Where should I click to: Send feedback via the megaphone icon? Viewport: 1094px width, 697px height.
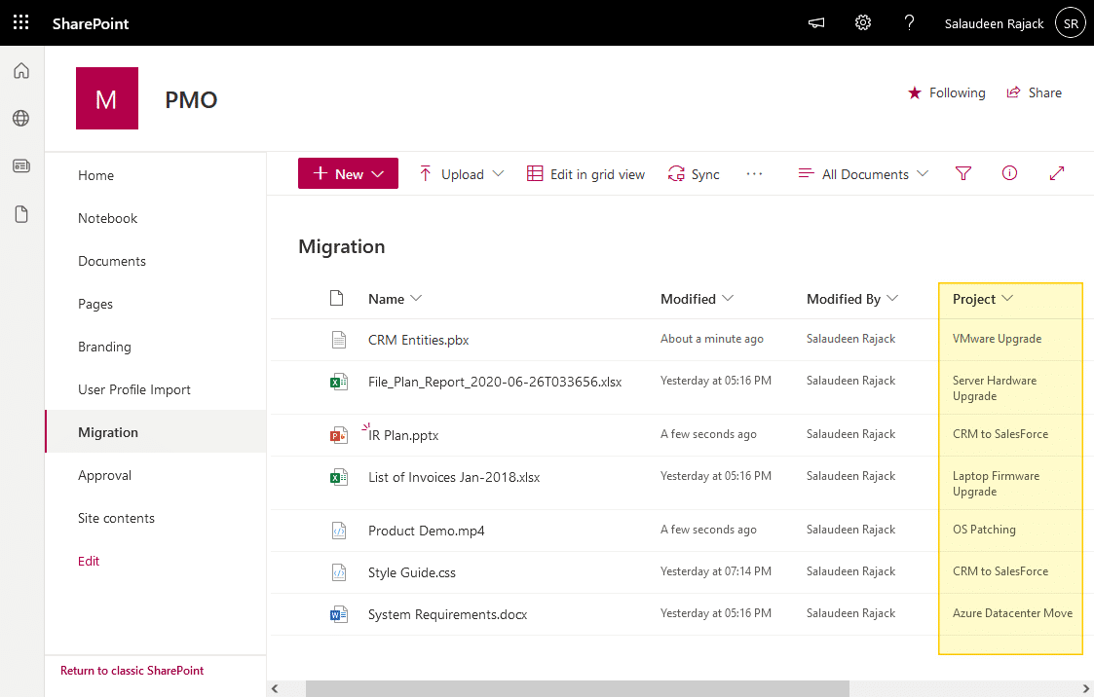coord(815,21)
